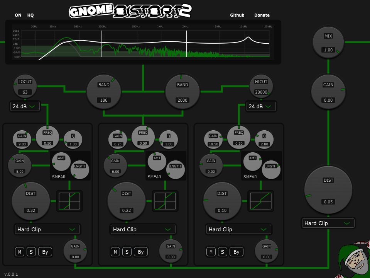This screenshot has width=370, height=278.
Task: Open the mid band Hard Clip dropdown
Action: point(143,229)
